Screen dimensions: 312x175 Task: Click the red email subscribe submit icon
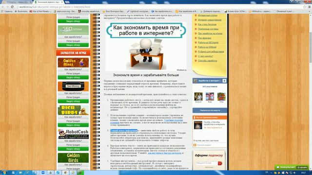click(x=220, y=163)
